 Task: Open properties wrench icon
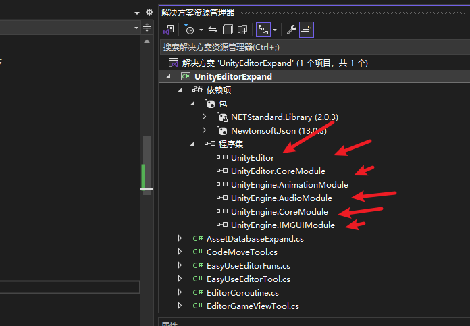tap(291, 30)
